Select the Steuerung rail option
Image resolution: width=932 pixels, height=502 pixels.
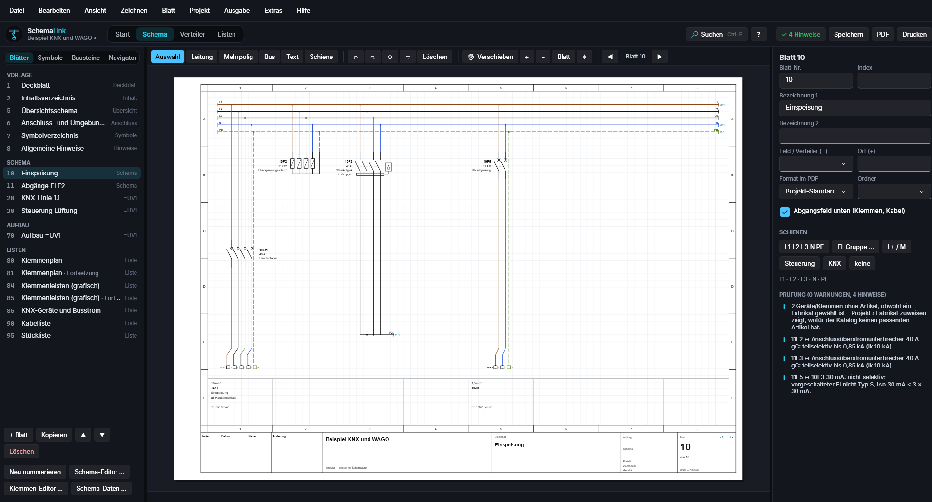(x=799, y=263)
